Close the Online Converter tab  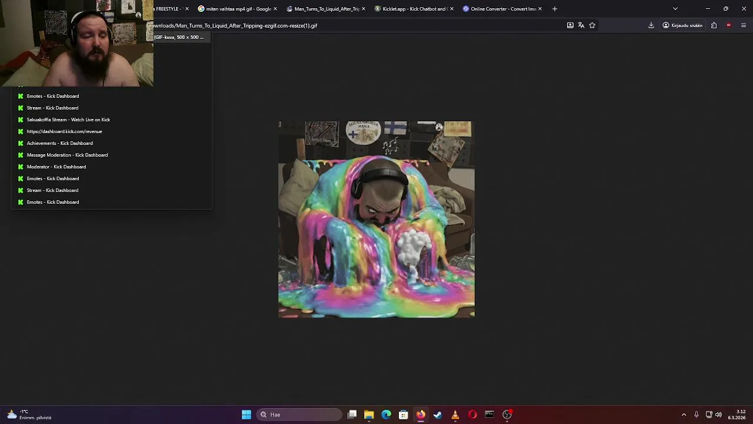[540, 9]
